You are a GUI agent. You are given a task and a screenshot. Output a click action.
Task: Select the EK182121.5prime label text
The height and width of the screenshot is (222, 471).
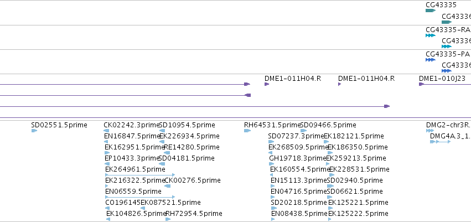pyautogui.click(x=354, y=136)
